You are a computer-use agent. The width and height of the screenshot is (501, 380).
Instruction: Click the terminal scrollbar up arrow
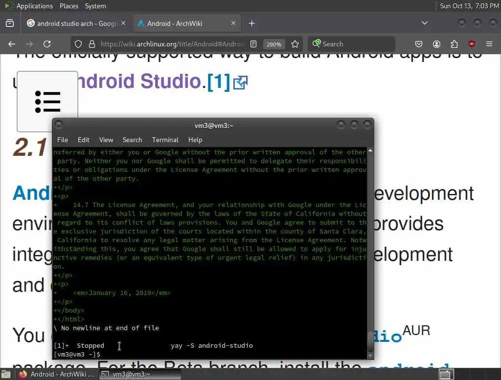click(x=370, y=150)
